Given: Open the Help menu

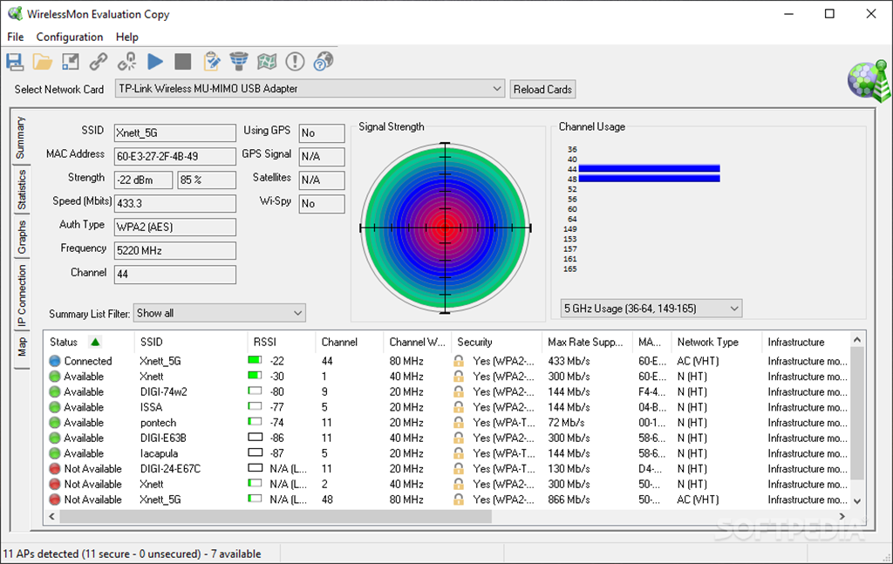Looking at the screenshot, I should [x=127, y=37].
